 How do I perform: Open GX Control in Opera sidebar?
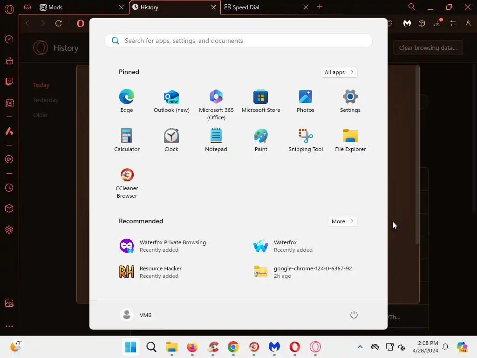pos(9,39)
